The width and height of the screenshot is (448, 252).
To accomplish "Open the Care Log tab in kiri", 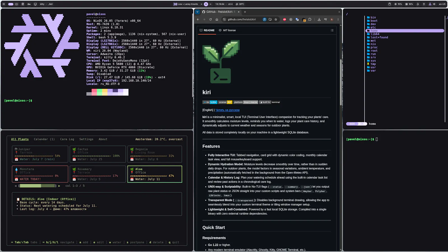I will (67, 139).
